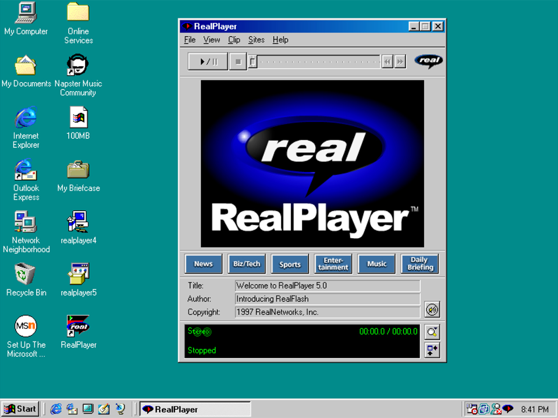Click the Stereo indicator in status panel
The height and width of the screenshot is (418, 558).
click(x=199, y=331)
